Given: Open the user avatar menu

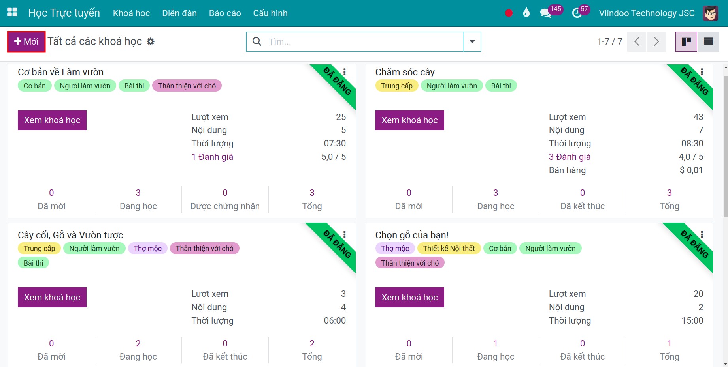Looking at the screenshot, I should point(710,13).
